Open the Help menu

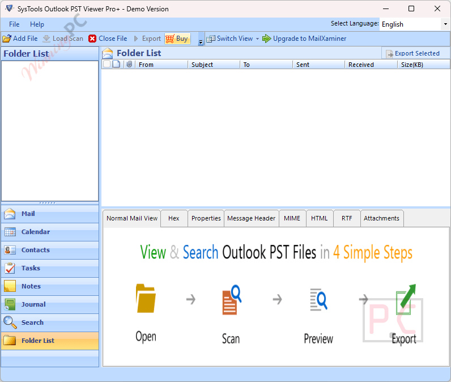click(37, 24)
